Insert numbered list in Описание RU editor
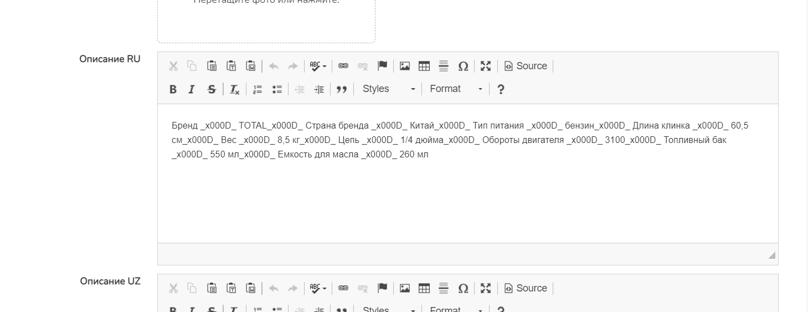Image resolution: width=808 pixels, height=312 pixels. click(x=258, y=89)
